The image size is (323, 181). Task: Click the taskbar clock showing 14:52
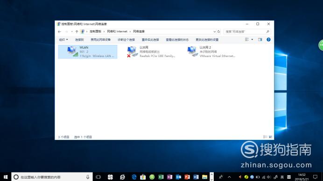(x=302, y=177)
